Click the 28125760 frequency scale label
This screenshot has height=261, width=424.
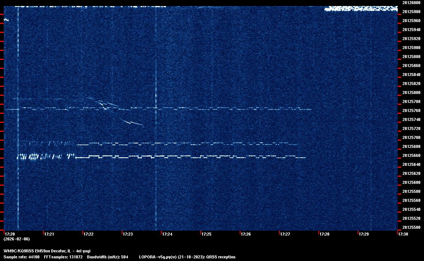[x=411, y=110]
